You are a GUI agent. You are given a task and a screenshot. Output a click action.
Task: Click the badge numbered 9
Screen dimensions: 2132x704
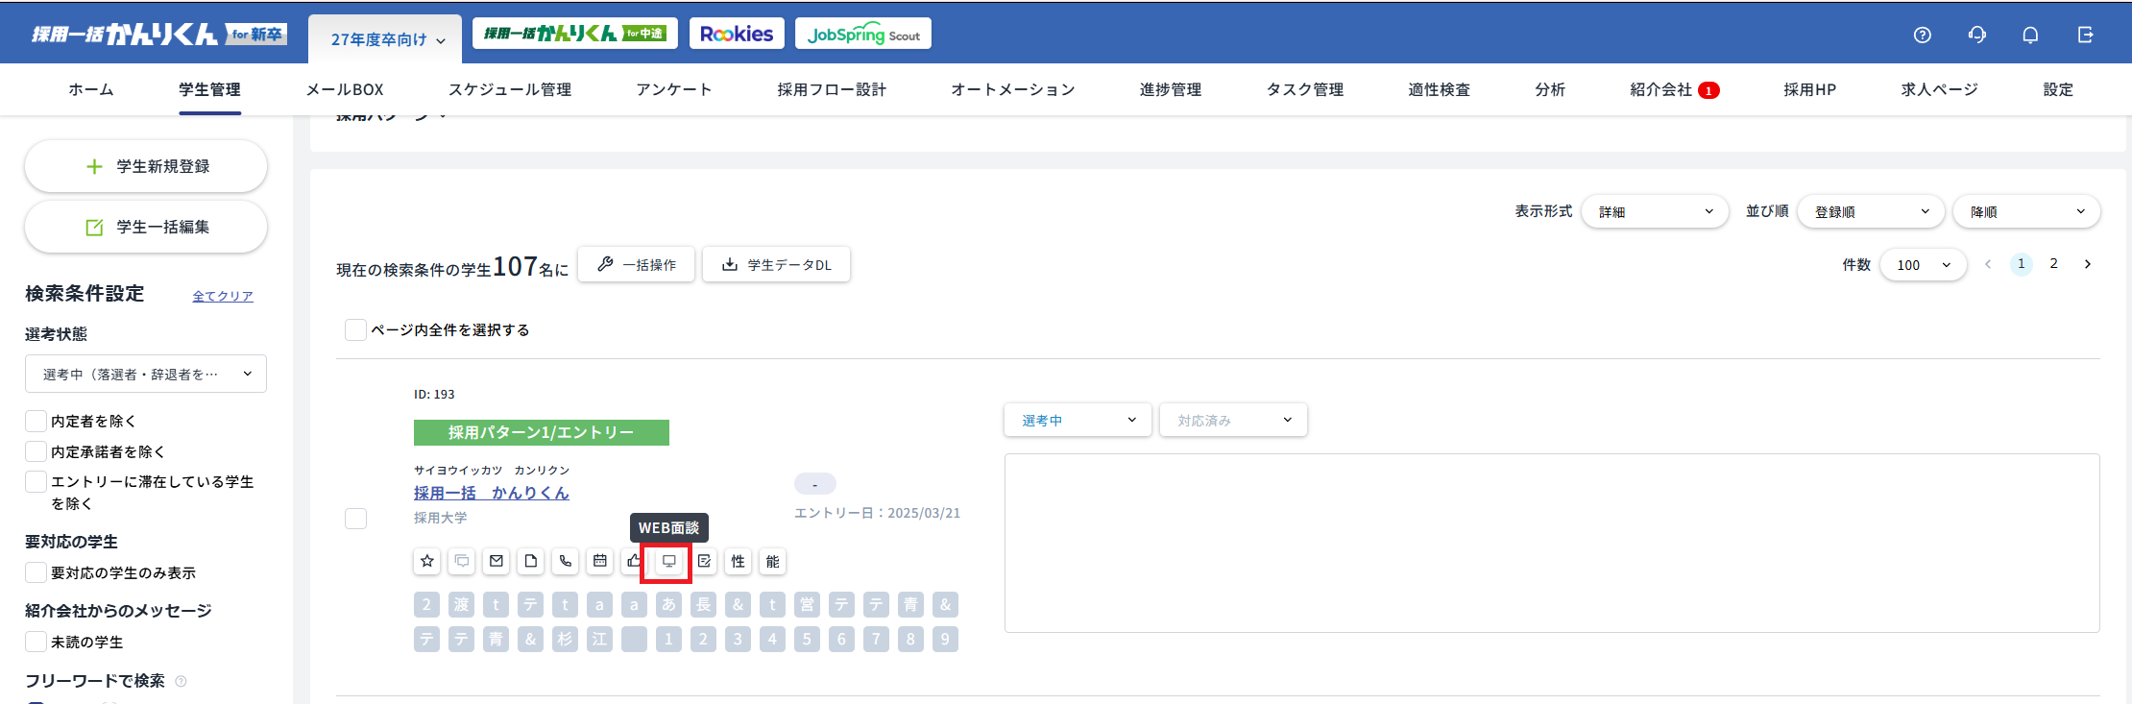tap(946, 639)
